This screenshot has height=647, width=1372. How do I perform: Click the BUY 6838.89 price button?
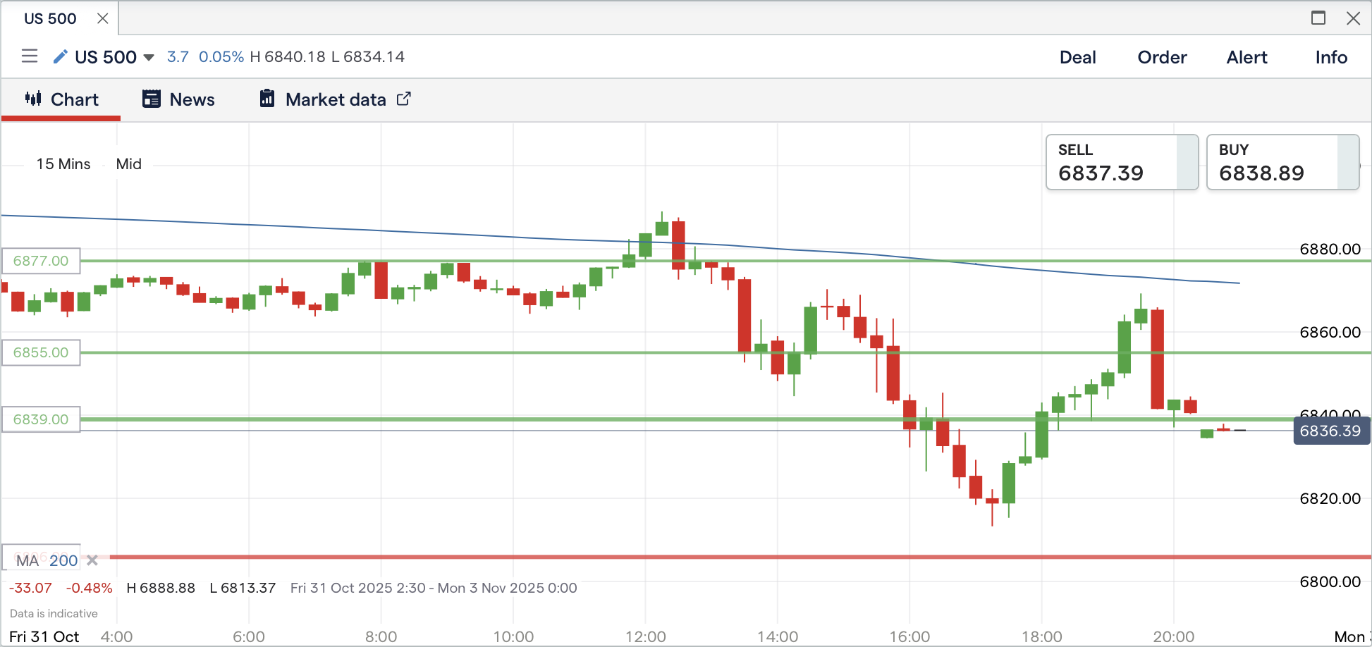(x=1282, y=163)
